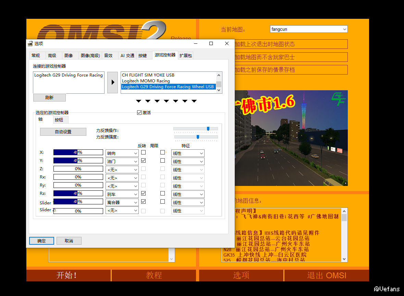
Task: Enable limit checkbox for Slider 1
Action: pyautogui.click(x=162, y=201)
